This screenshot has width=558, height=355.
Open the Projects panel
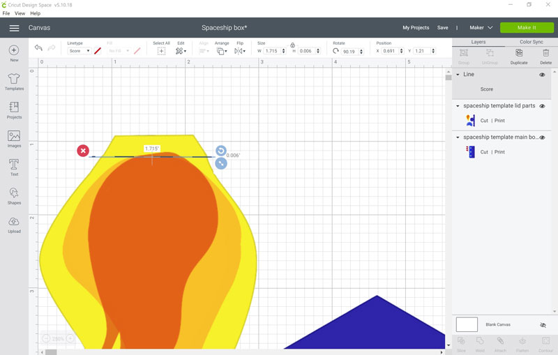[14, 107]
